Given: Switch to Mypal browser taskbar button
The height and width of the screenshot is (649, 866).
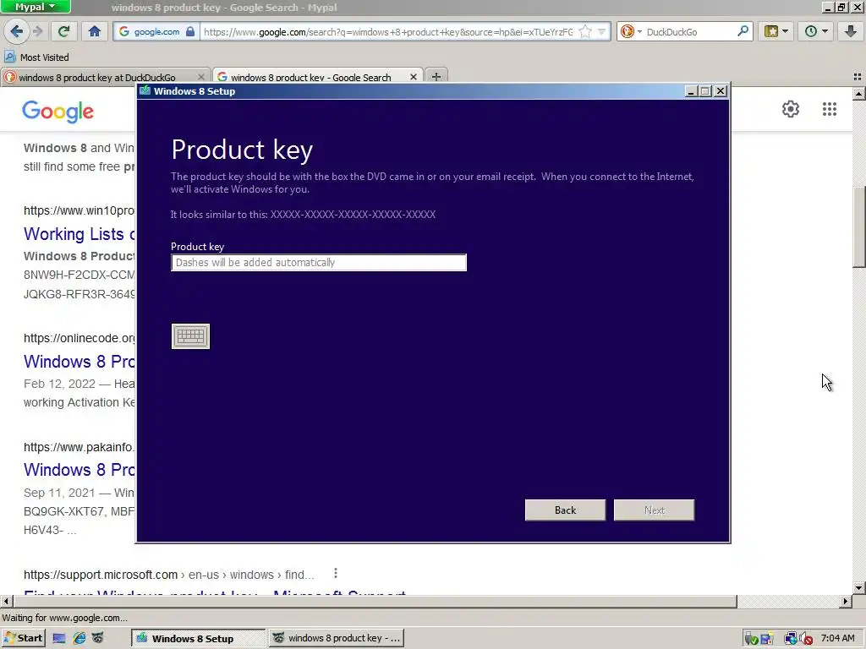Looking at the screenshot, I should click(336, 639).
